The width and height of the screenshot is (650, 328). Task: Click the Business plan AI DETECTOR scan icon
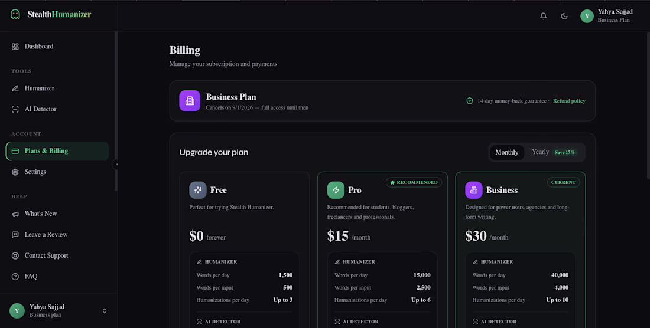point(476,322)
